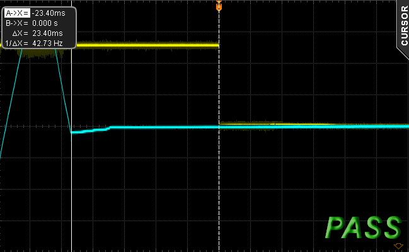
Task: Click the orange down-arrow indicator near PASS
Action: tap(398, 246)
